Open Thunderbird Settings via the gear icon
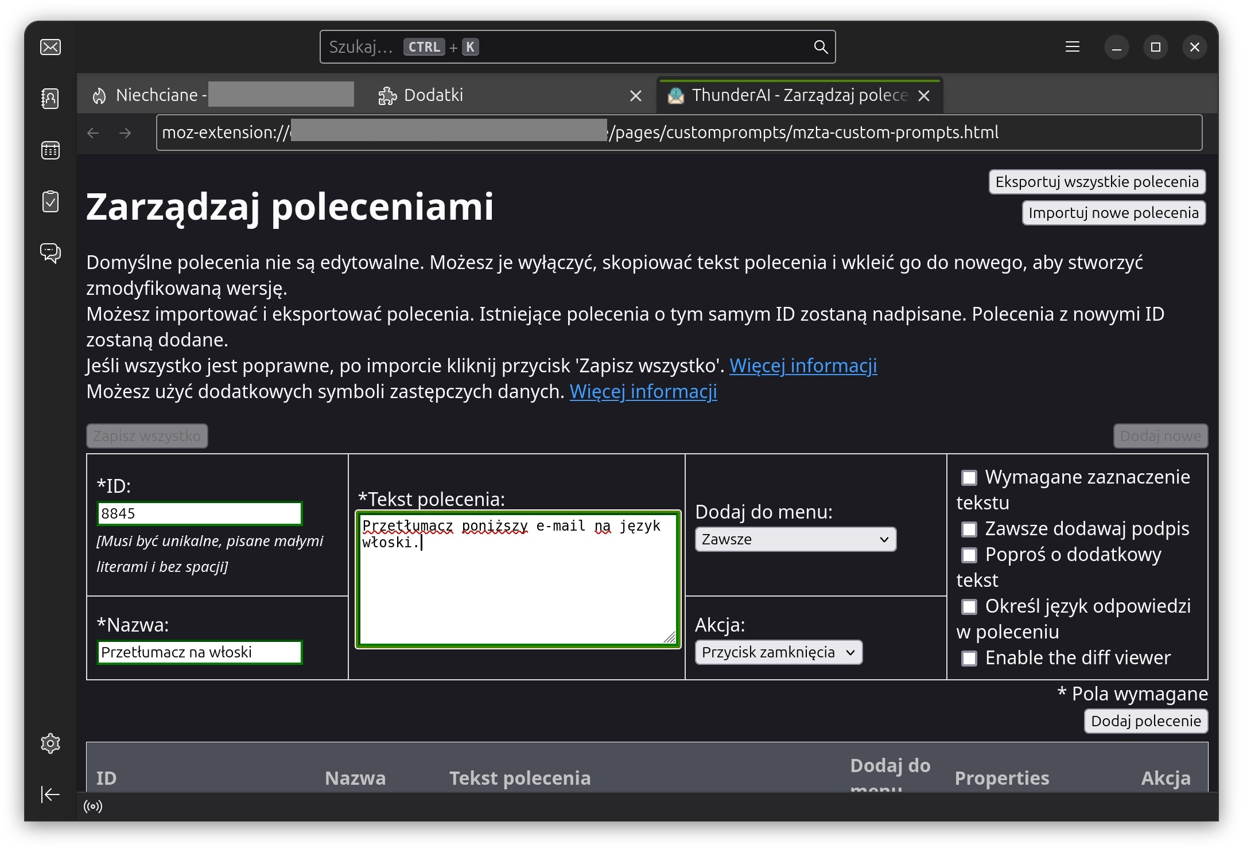This screenshot has width=1243, height=849. click(x=51, y=744)
